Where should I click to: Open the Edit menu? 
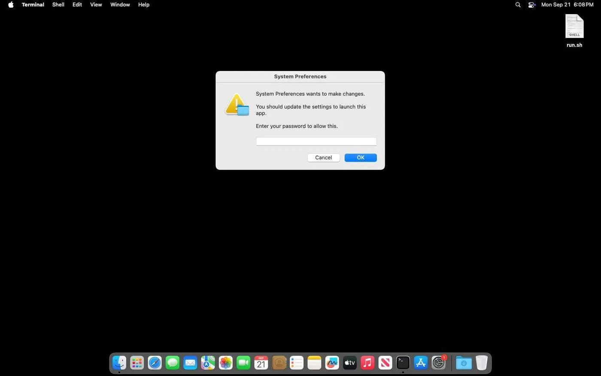click(x=77, y=5)
